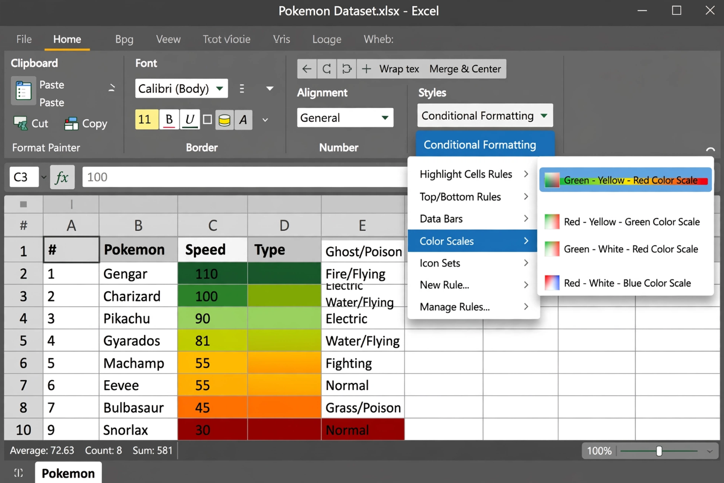The height and width of the screenshot is (483, 724).
Task: Click the left arrow alignment icon
Action: [307, 69]
